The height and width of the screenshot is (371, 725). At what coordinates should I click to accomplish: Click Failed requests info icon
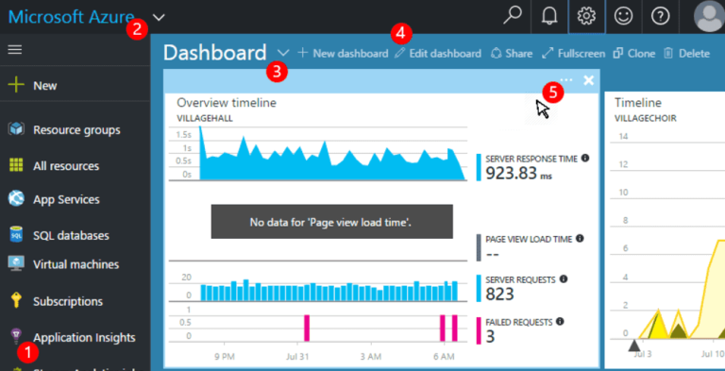coord(560,321)
